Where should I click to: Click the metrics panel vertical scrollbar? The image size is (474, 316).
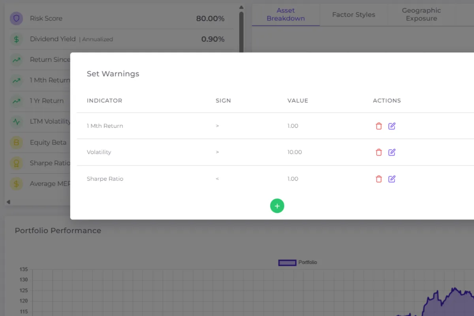point(241,32)
